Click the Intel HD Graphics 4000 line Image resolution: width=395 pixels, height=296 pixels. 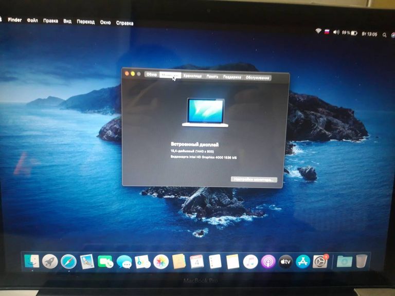204,157
